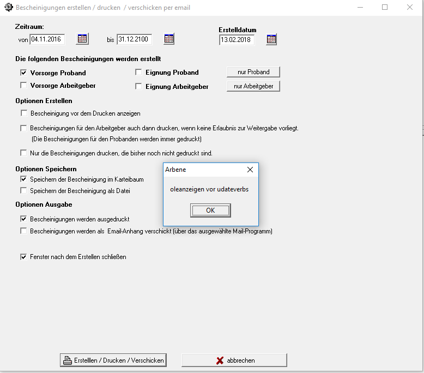Click the application icon in title bar
This screenshot has width=424, height=373.
8,8
